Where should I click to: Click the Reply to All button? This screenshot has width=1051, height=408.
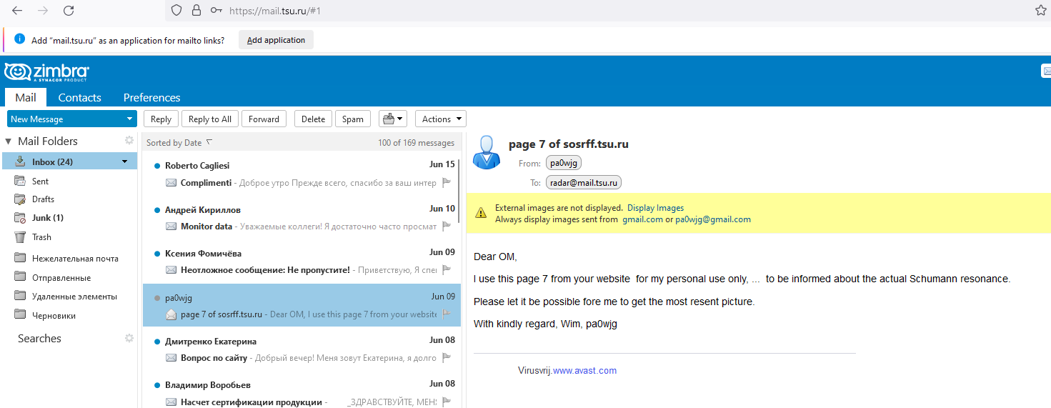coord(209,119)
